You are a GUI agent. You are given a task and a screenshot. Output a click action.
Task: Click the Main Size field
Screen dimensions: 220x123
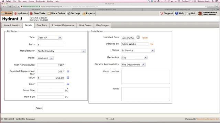[x=51, y=97]
